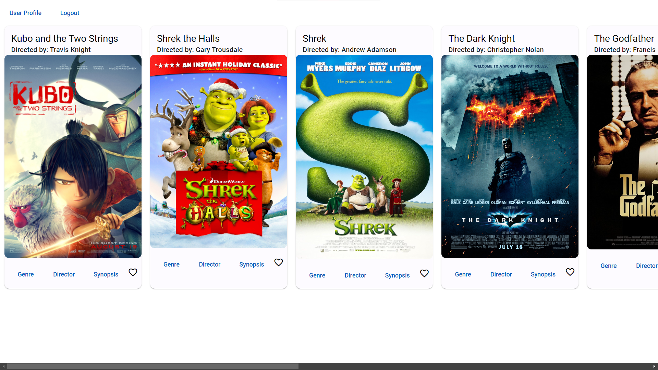Open the User Profile link
Viewport: 658px width, 370px height.
(x=25, y=13)
